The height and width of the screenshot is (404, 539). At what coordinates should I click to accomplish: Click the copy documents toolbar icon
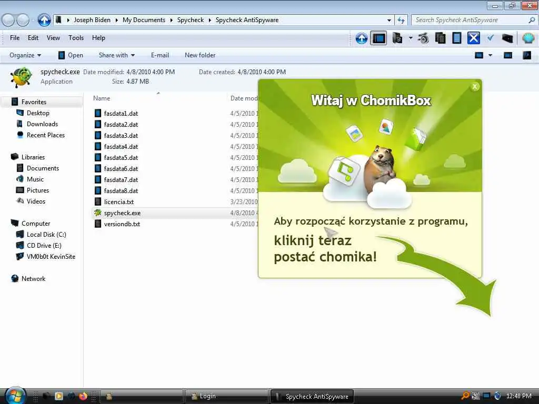(441, 38)
